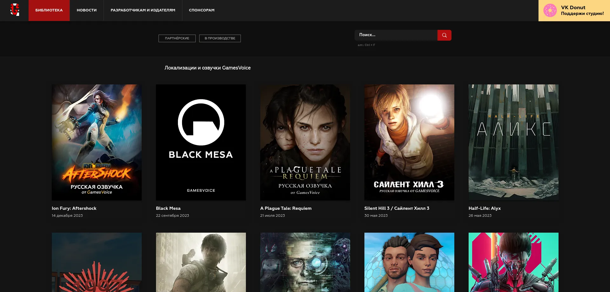Viewport: 610px width, 292px height.
Task: Click Silent Hill 3 / Сайлент Хилл 3 title
Action: pos(397,209)
